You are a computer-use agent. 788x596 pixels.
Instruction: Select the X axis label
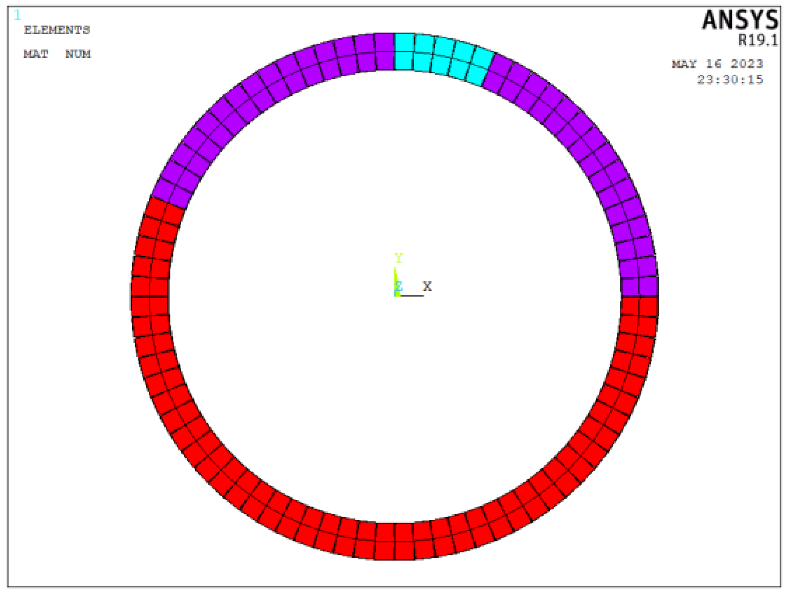coord(428,286)
